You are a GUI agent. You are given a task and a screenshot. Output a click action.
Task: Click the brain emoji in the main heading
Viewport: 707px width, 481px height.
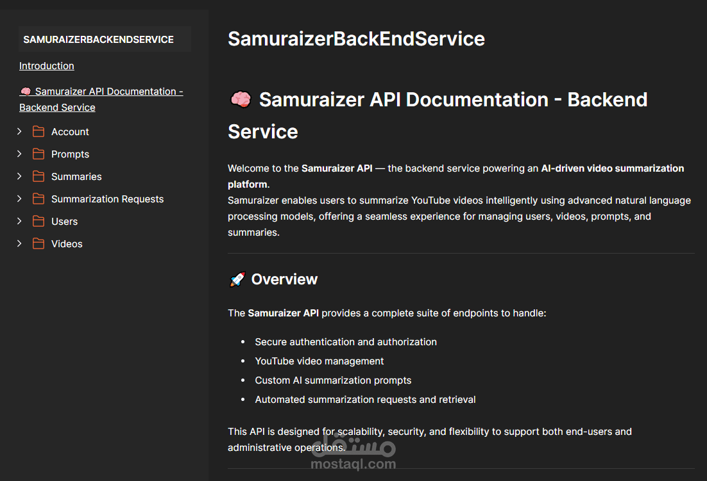[240, 100]
